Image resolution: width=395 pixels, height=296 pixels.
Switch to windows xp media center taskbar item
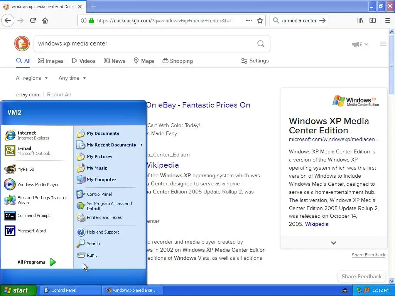pos(132,290)
